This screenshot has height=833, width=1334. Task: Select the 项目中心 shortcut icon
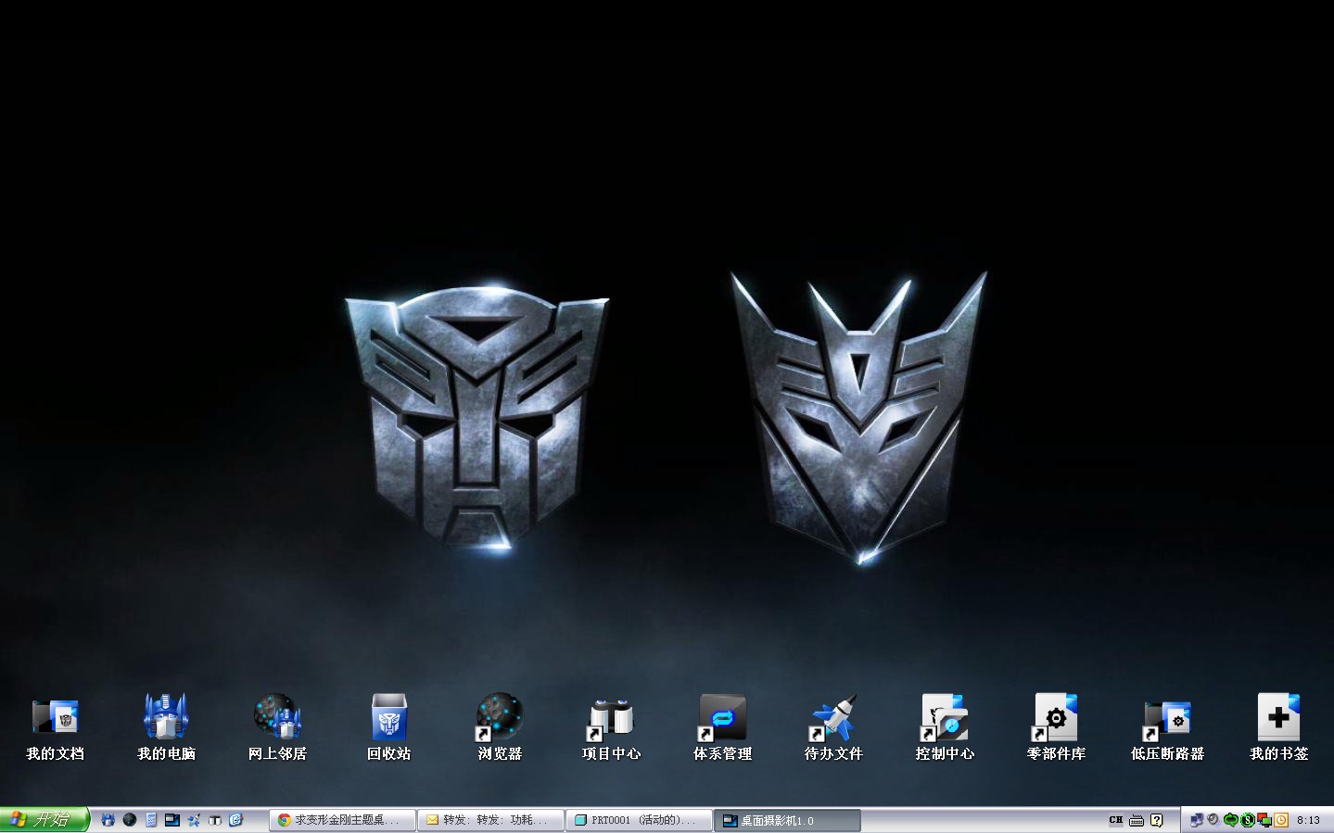tap(611, 718)
